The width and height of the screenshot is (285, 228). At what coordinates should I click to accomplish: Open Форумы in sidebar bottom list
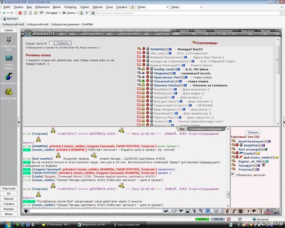pos(9,209)
